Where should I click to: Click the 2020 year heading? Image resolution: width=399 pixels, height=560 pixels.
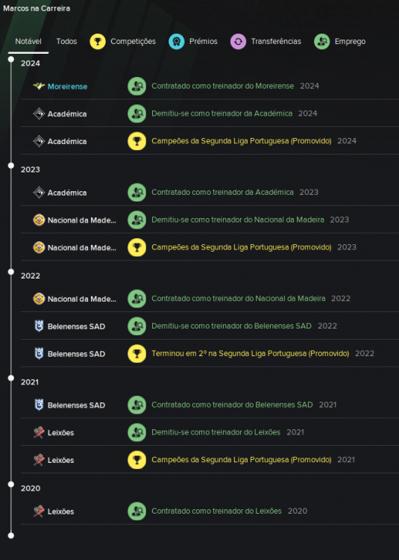tap(31, 488)
